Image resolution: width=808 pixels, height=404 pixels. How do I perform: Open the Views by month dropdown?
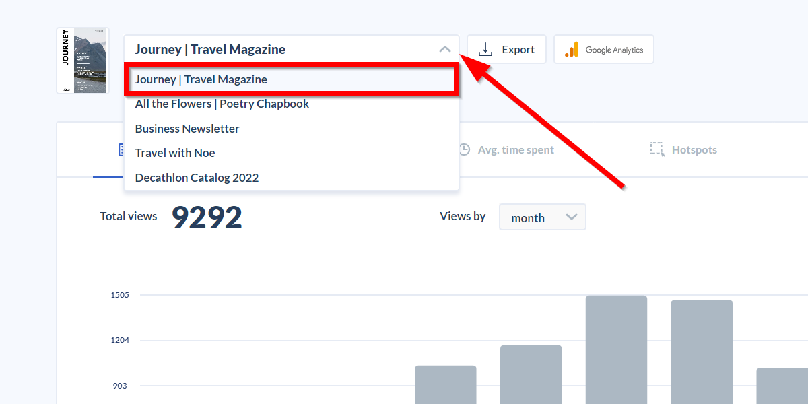(x=542, y=217)
